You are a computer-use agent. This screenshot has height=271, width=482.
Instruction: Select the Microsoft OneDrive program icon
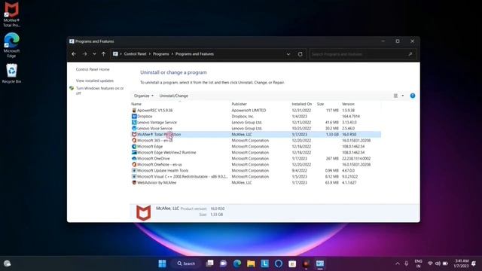pos(134,159)
